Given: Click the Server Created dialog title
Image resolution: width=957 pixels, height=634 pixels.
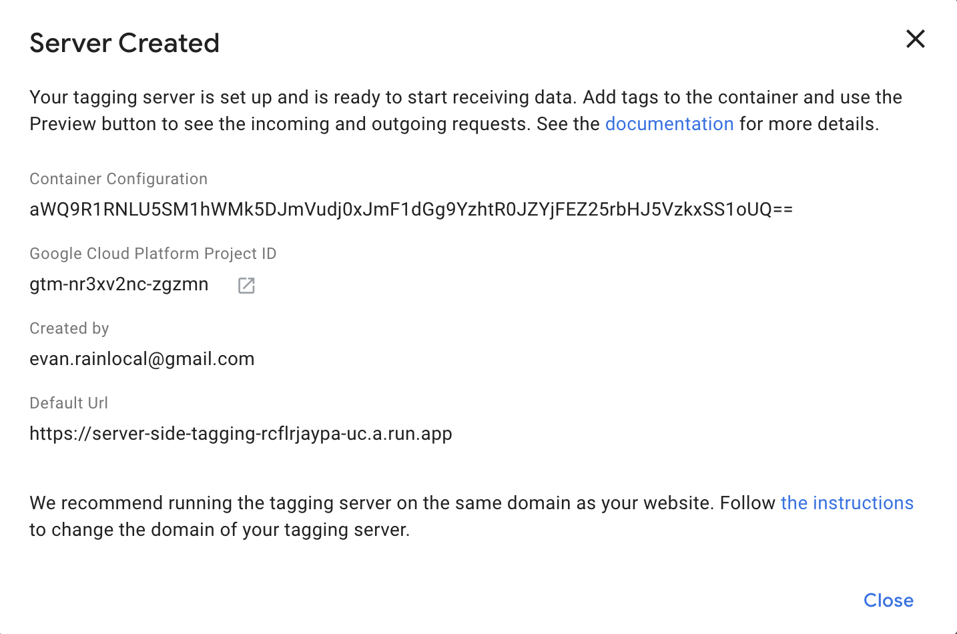Looking at the screenshot, I should pyautogui.click(x=124, y=43).
